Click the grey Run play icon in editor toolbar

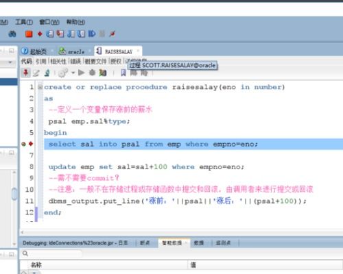point(81,73)
